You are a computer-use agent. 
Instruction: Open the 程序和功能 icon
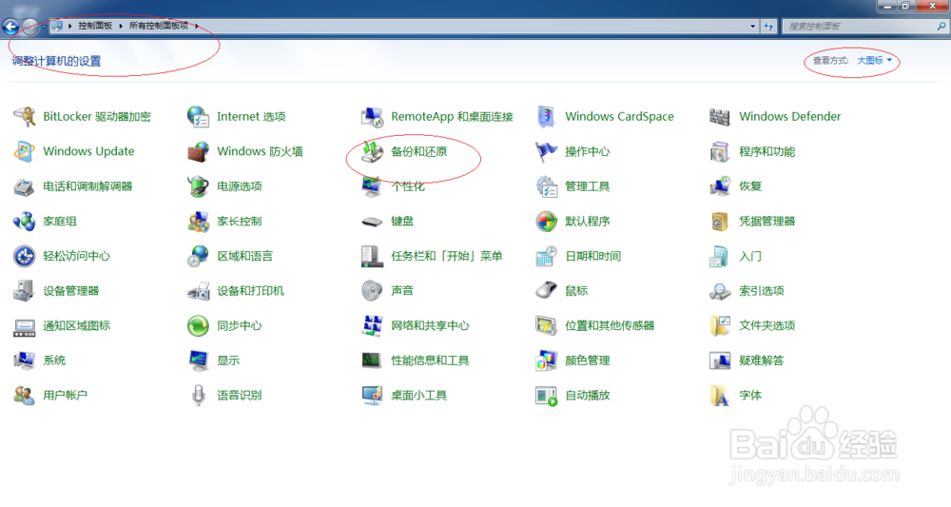(x=720, y=151)
